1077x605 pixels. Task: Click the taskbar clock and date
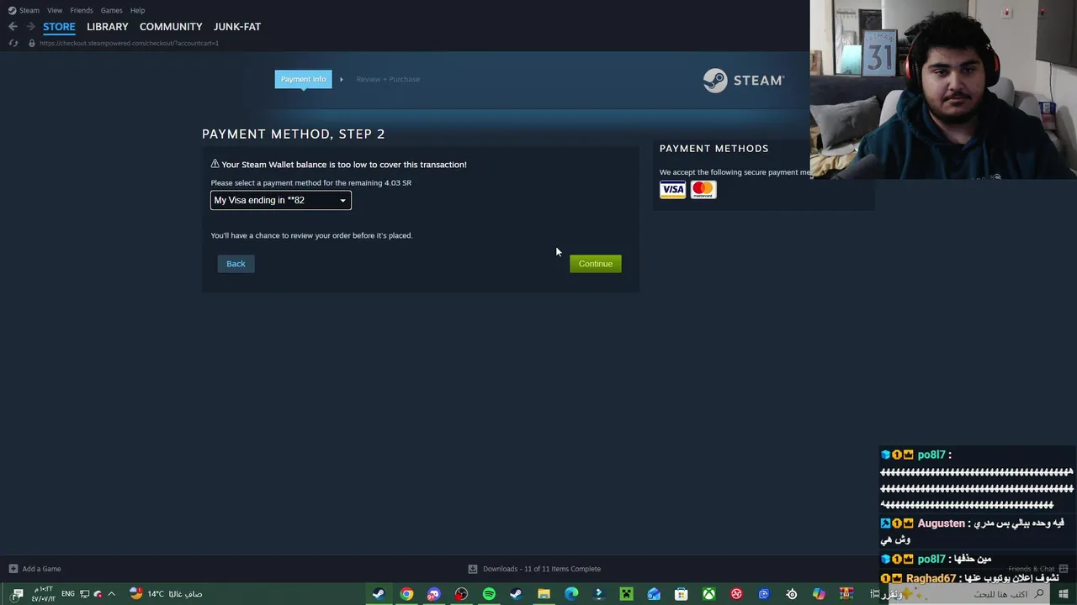(43, 594)
